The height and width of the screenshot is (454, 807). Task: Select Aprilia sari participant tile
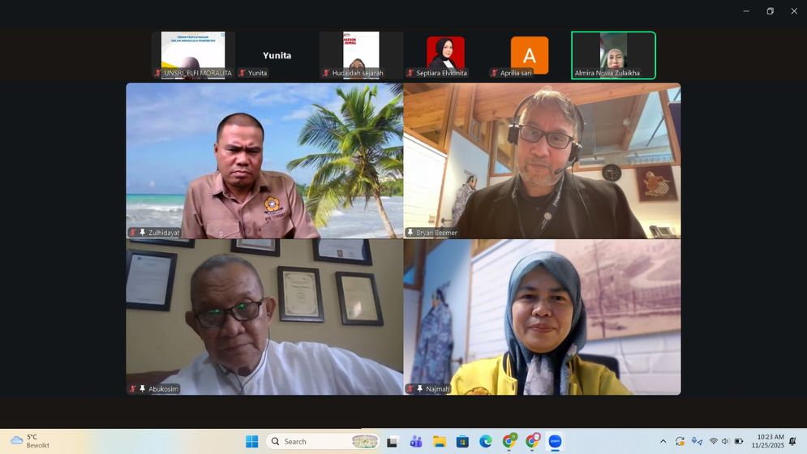point(529,55)
